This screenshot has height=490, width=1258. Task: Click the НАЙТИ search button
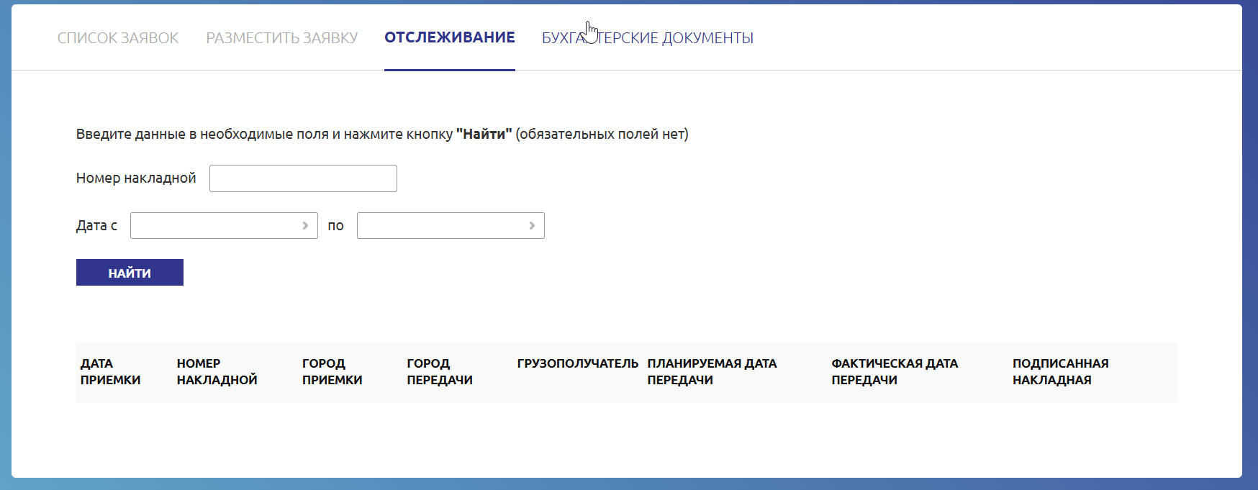pos(130,273)
